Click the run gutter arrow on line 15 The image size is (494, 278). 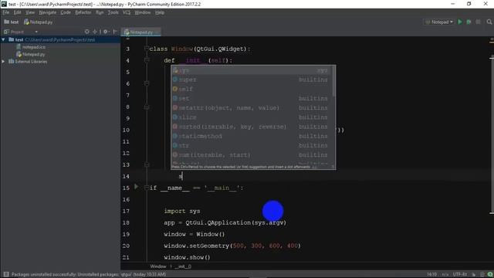[x=136, y=187]
